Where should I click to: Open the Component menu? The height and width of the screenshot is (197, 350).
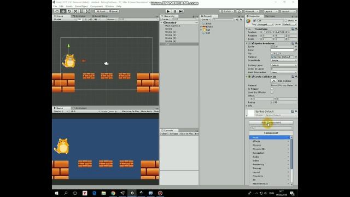[96, 6]
